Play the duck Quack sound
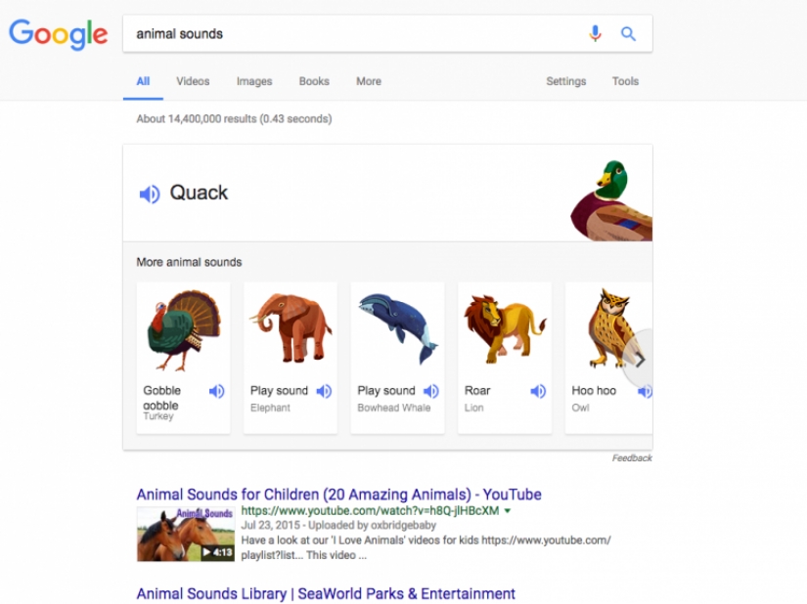The width and height of the screenshot is (807, 604). pyautogui.click(x=149, y=194)
